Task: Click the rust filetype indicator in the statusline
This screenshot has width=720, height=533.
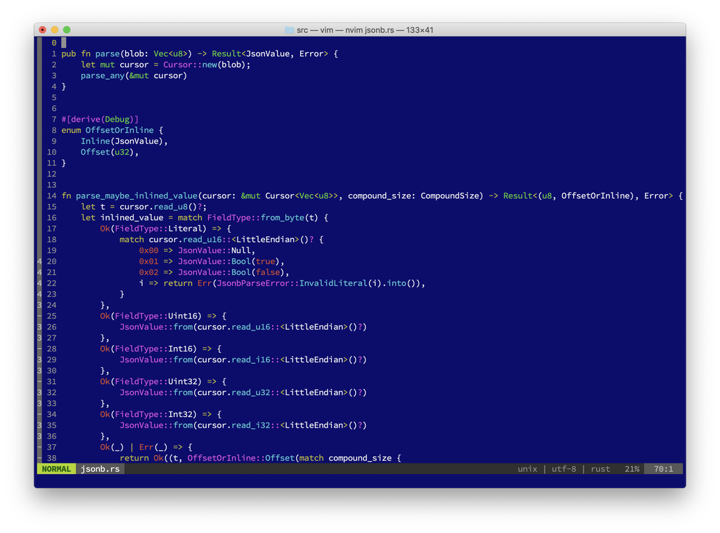Action: pyautogui.click(x=600, y=468)
